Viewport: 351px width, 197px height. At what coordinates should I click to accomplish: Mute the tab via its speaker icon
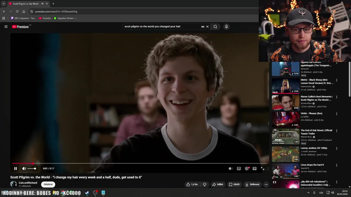coord(42,4)
